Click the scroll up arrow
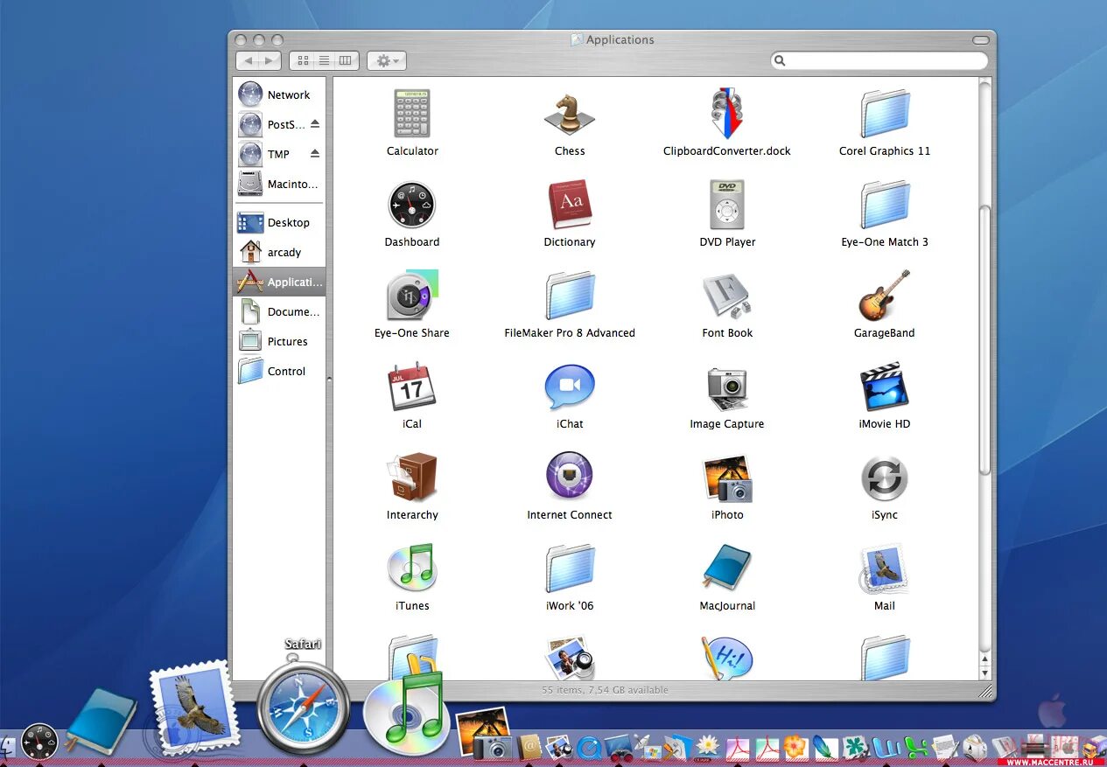Screen dimensions: 1107x767 click(x=984, y=659)
